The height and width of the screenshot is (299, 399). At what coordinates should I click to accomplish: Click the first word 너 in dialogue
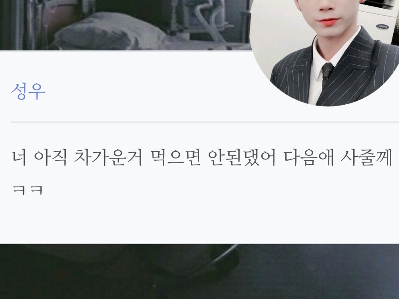click(x=19, y=158)
